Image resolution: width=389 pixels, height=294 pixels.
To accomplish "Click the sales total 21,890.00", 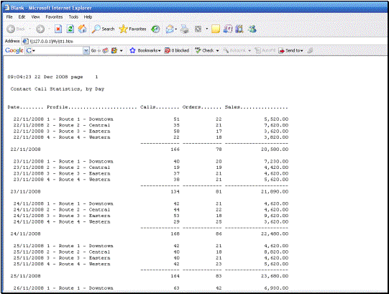I will (x=275, y=191).
